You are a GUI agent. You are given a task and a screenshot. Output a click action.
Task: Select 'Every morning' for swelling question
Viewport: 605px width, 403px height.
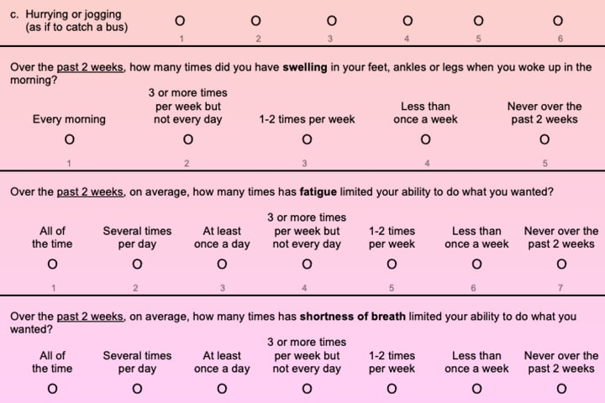tap(69, 139)
